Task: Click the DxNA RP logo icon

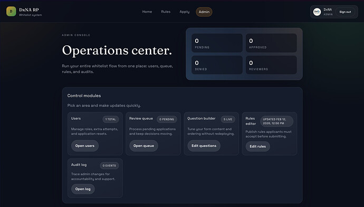Action: 11,12
